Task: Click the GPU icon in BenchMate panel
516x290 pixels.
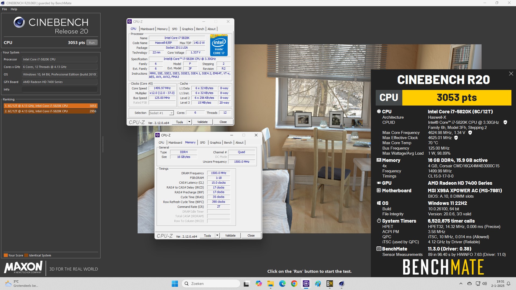Action: click(x=379, y=183)
